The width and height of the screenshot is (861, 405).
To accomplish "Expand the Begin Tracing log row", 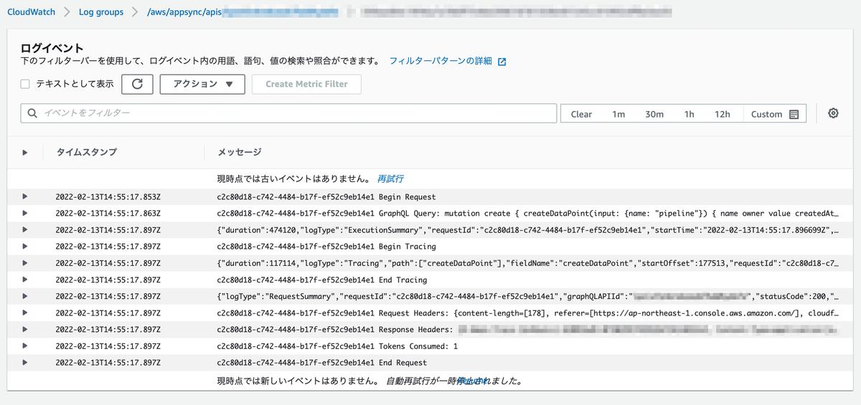I will coord(25,246).
